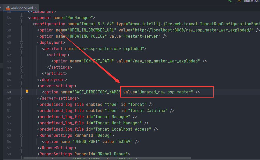Click "Tomcat Host Manager" id text
Image resolution: width=260 pixels, height=160 pixels.
[117, 123]
